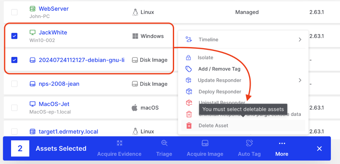Click the Isolate lock icon
Image resolution: width=340 pixels, height=164 pixels.
click(x=189, y=58)
